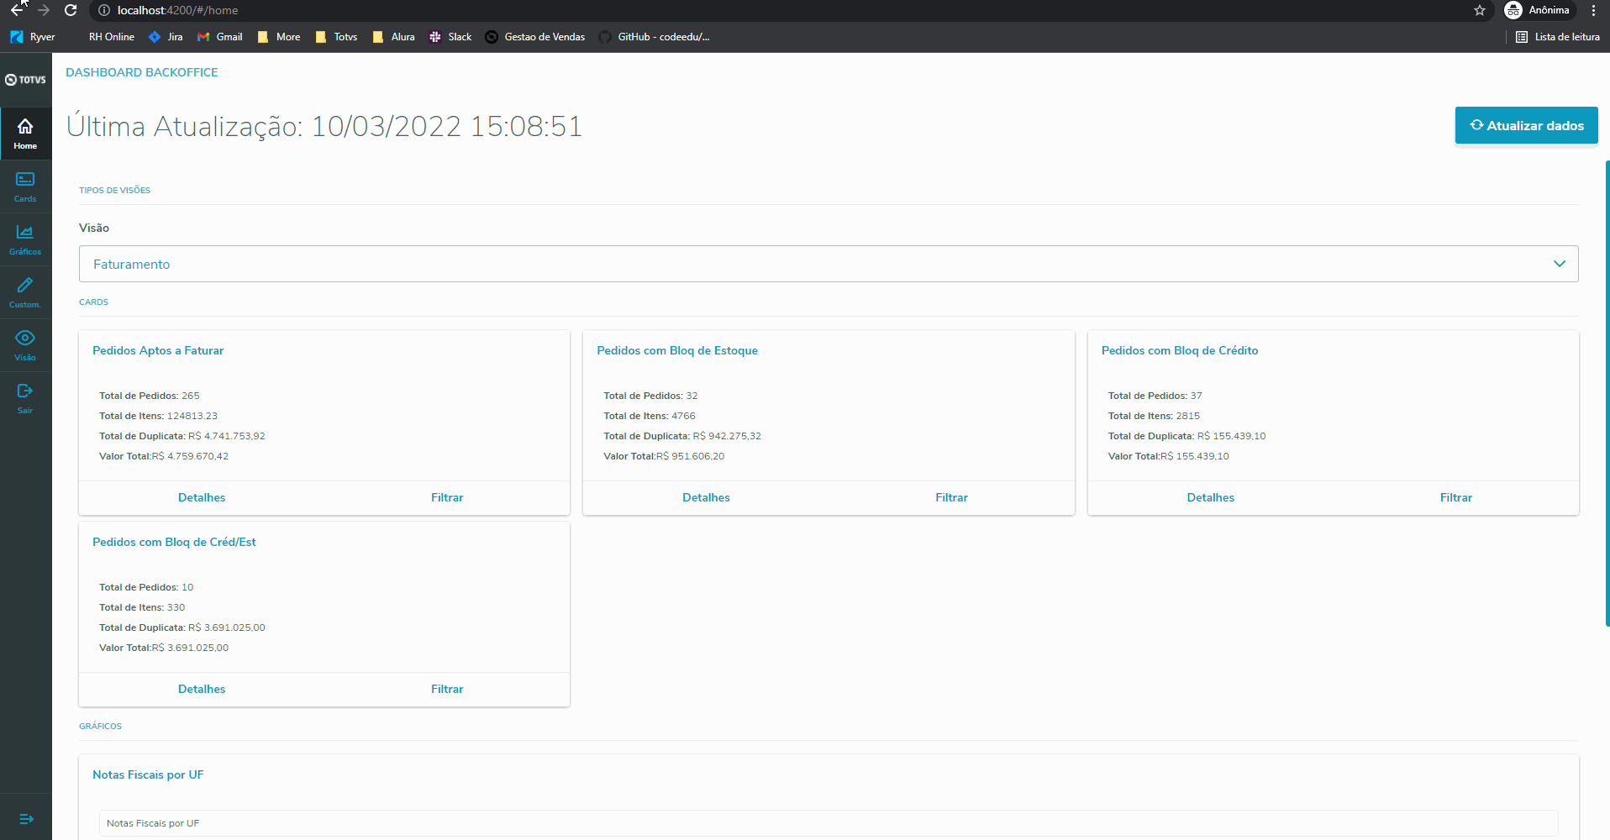
Task: Click value R$ 4.759.670,42
Action: 190,456
